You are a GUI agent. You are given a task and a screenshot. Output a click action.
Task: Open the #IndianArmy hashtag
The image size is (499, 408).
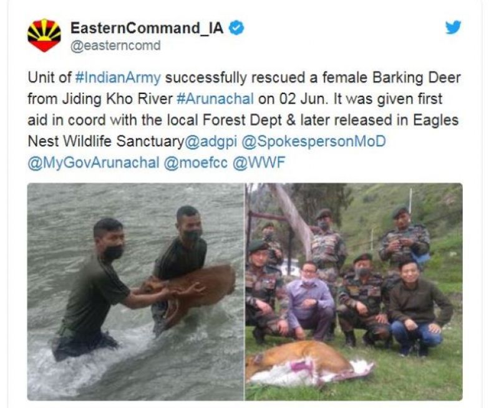[x=118, y=78]
